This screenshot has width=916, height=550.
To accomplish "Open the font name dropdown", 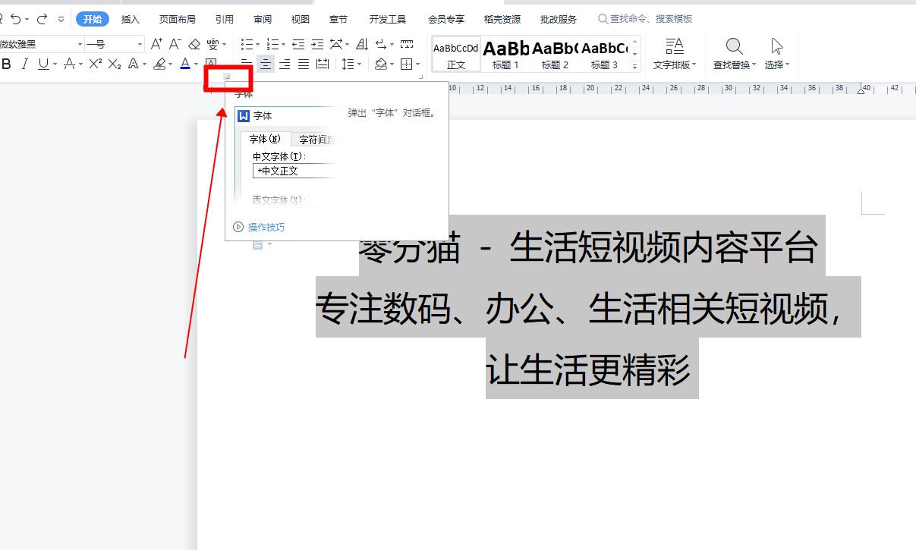I will [x=79, y=45].
